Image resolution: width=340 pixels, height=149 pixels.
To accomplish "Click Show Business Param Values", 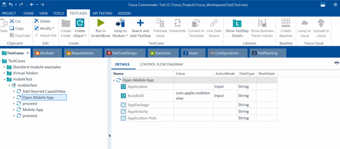I will point(262,28).
